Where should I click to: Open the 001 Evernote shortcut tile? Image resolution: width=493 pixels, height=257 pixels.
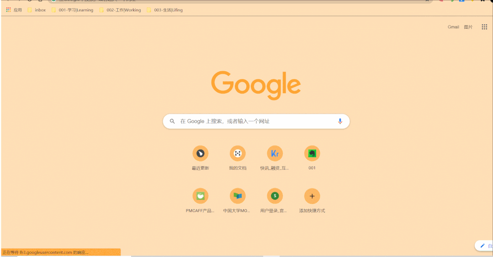312,158
